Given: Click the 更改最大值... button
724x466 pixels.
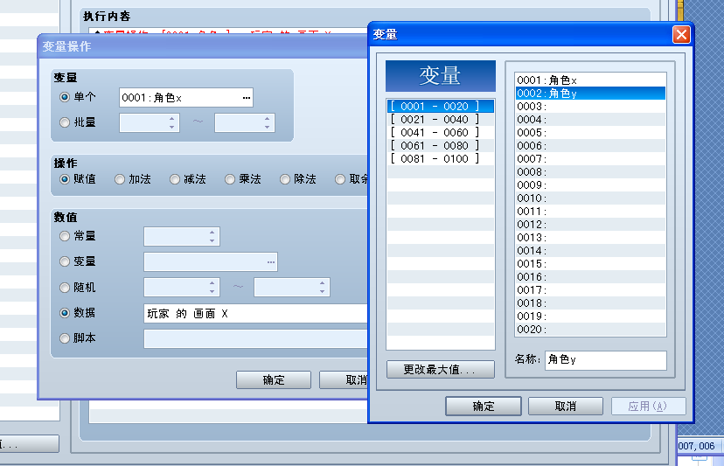Looking at the screenshot, I should [441, 370].
